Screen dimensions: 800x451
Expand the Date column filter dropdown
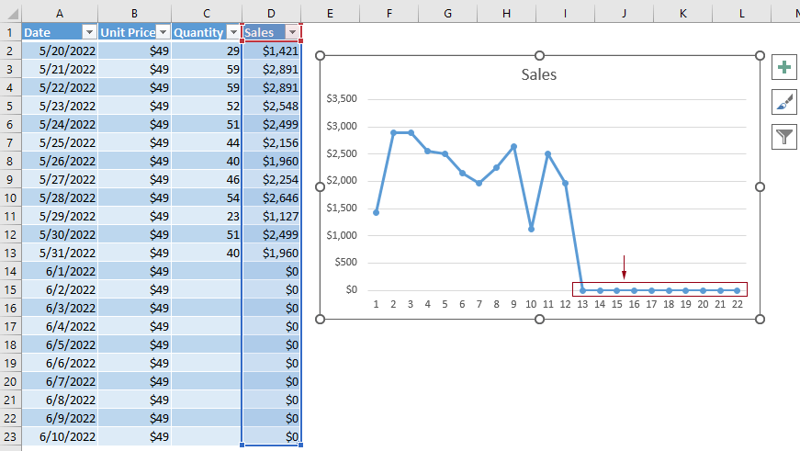(x=89, y=32)
